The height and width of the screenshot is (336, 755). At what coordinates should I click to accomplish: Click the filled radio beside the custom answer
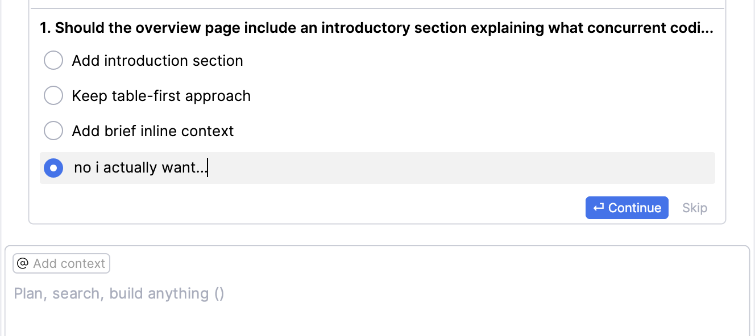pyautogui.click(x=53, y=167)
